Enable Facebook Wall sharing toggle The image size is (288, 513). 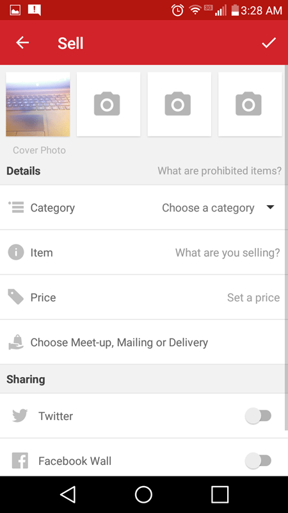coord(259,460)
